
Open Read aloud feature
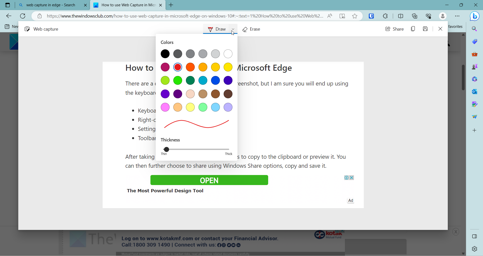pyautogui.click(x=330, y=16)
